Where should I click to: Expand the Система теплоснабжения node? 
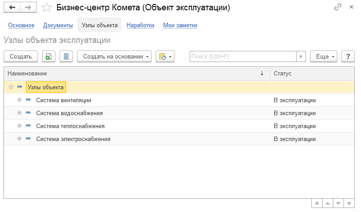coord(19,126)
